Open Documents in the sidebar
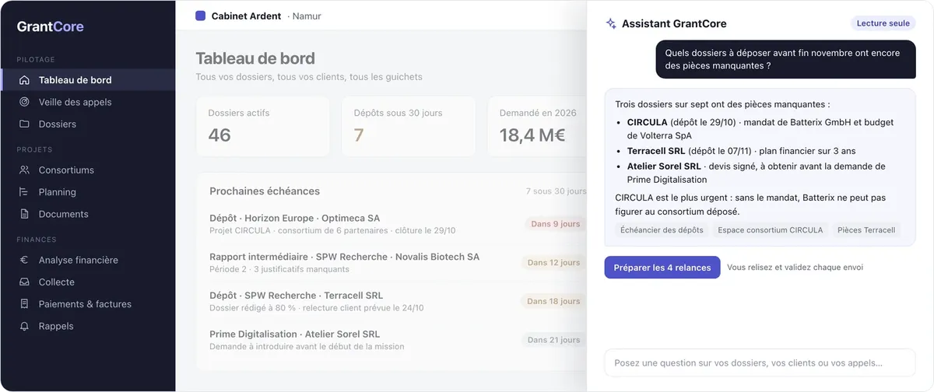 coord(87,214)
